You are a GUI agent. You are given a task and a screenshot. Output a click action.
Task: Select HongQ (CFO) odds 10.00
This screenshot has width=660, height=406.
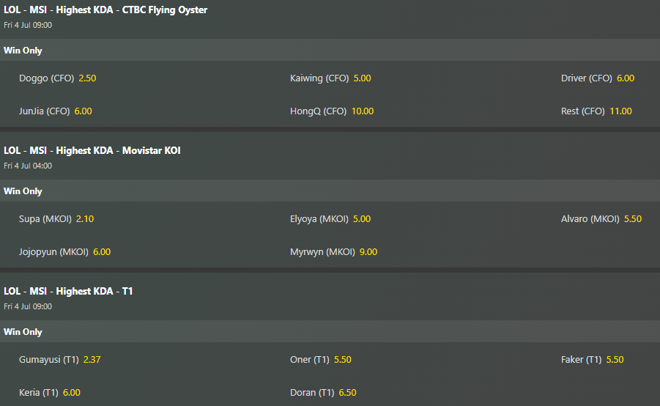[x=332, y=111]
